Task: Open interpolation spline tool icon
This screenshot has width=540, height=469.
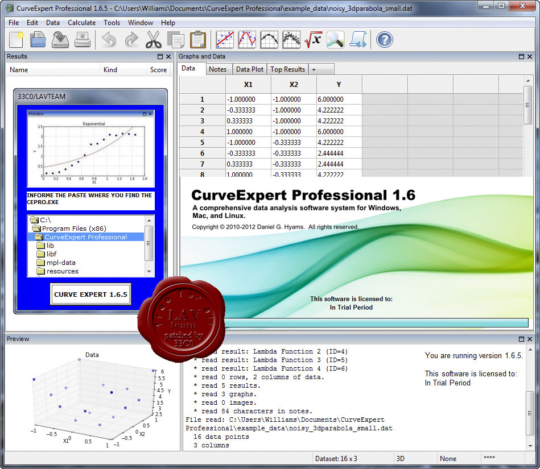Action: tap(269, 40)
